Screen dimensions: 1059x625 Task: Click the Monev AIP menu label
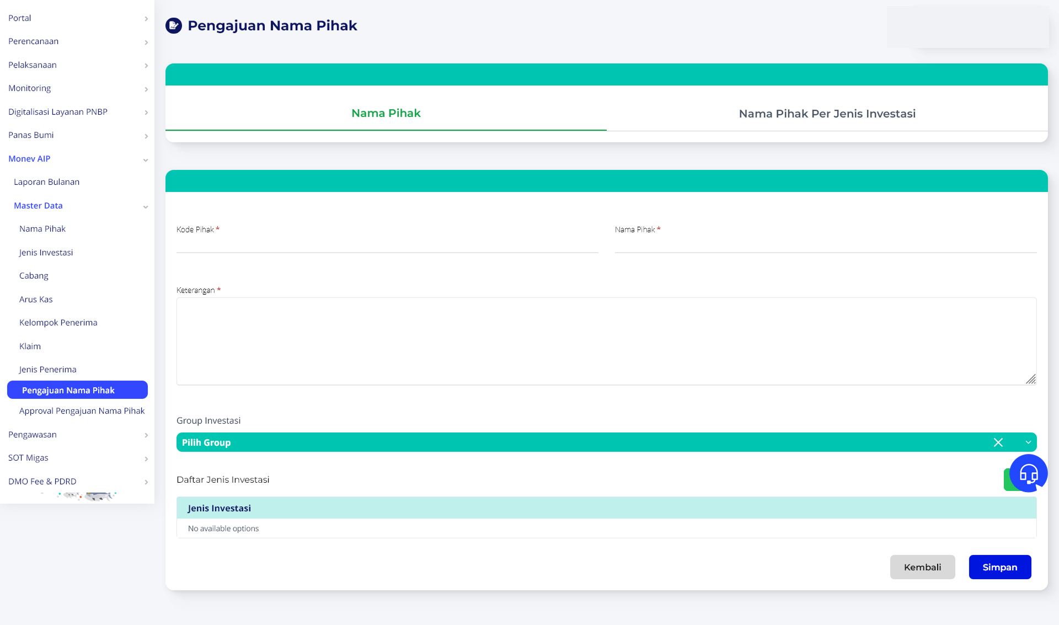(x=29, y=159)
